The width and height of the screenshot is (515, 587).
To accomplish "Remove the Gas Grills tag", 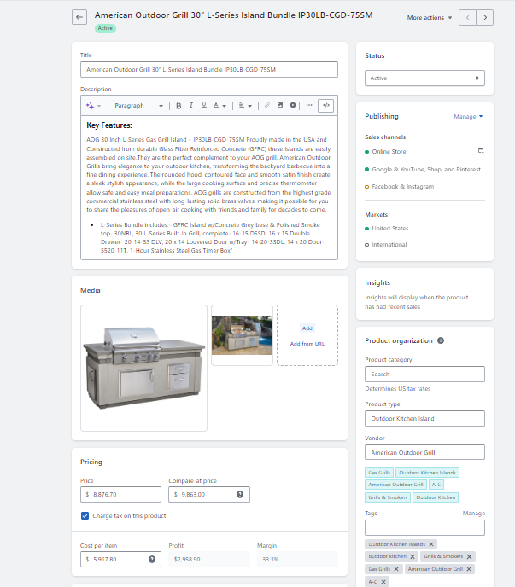I will 396,569.
